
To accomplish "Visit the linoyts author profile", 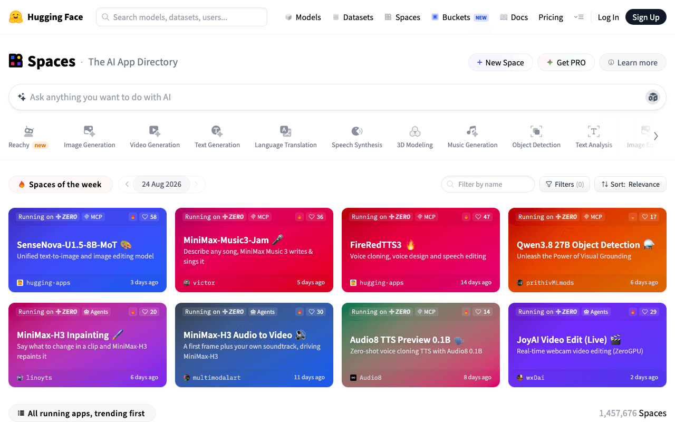I will [x=34, y=378].
